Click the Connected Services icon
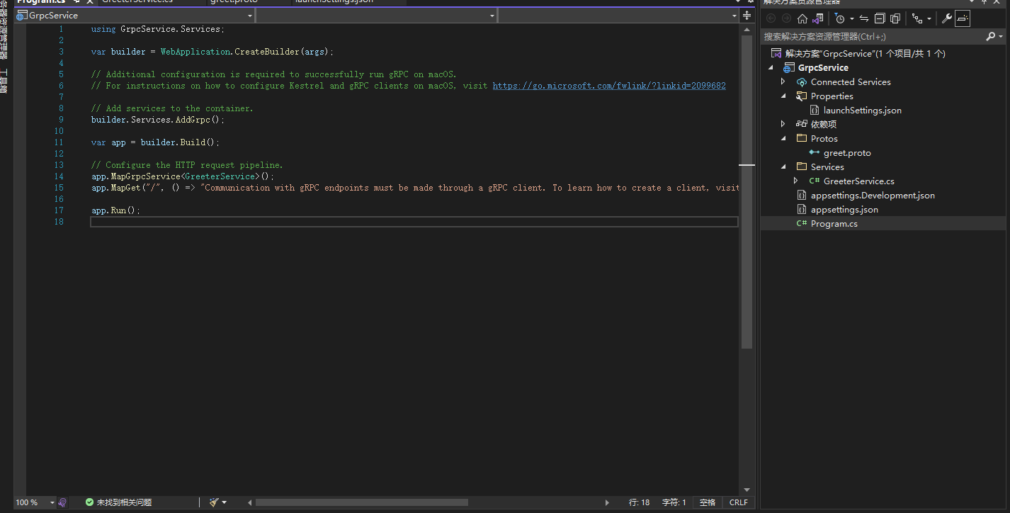Image resolution: width=1010 pixels, height=513 pixels. pyautogui.click(x=802, y=82)
